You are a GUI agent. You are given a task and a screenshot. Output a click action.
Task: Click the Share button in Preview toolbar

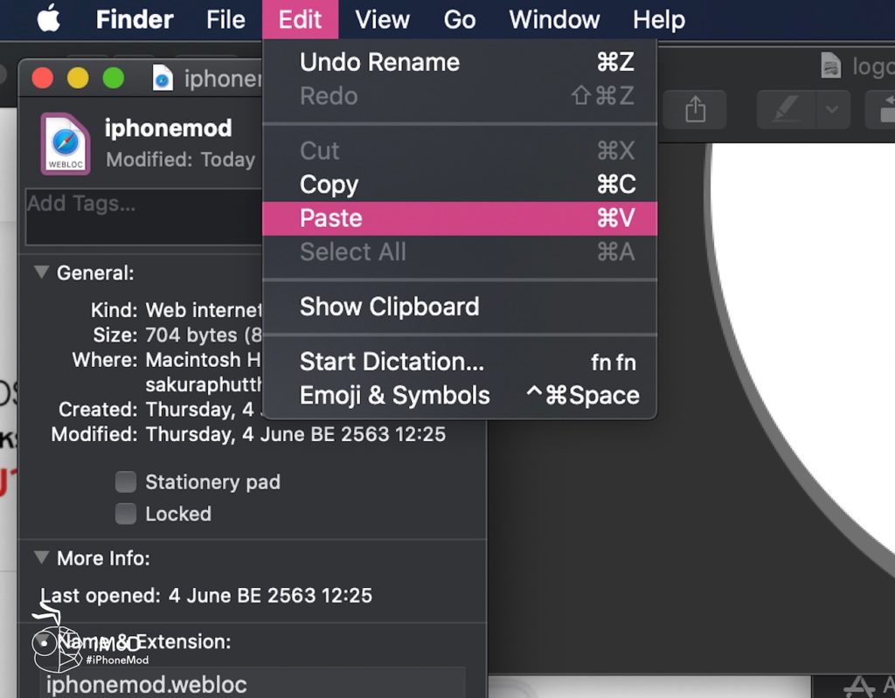point(695,109)
